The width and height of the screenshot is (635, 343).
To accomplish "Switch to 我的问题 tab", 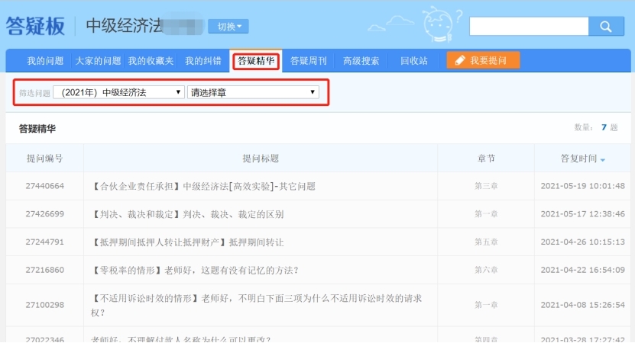I will 46,61.
